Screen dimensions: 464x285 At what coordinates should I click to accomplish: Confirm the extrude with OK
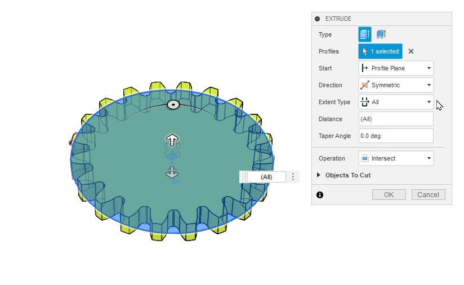(x=389, y=195)
